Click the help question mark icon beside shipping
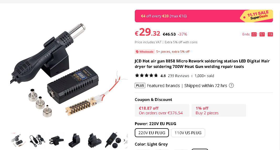Image resolution: width=280 pixels, height=150 pixels. coord(231,85)
